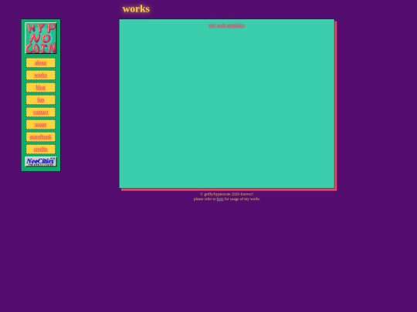This screenshot has width=417, height=312.
Task: Open the NeoCities badge button
Action: click(41, 162)
